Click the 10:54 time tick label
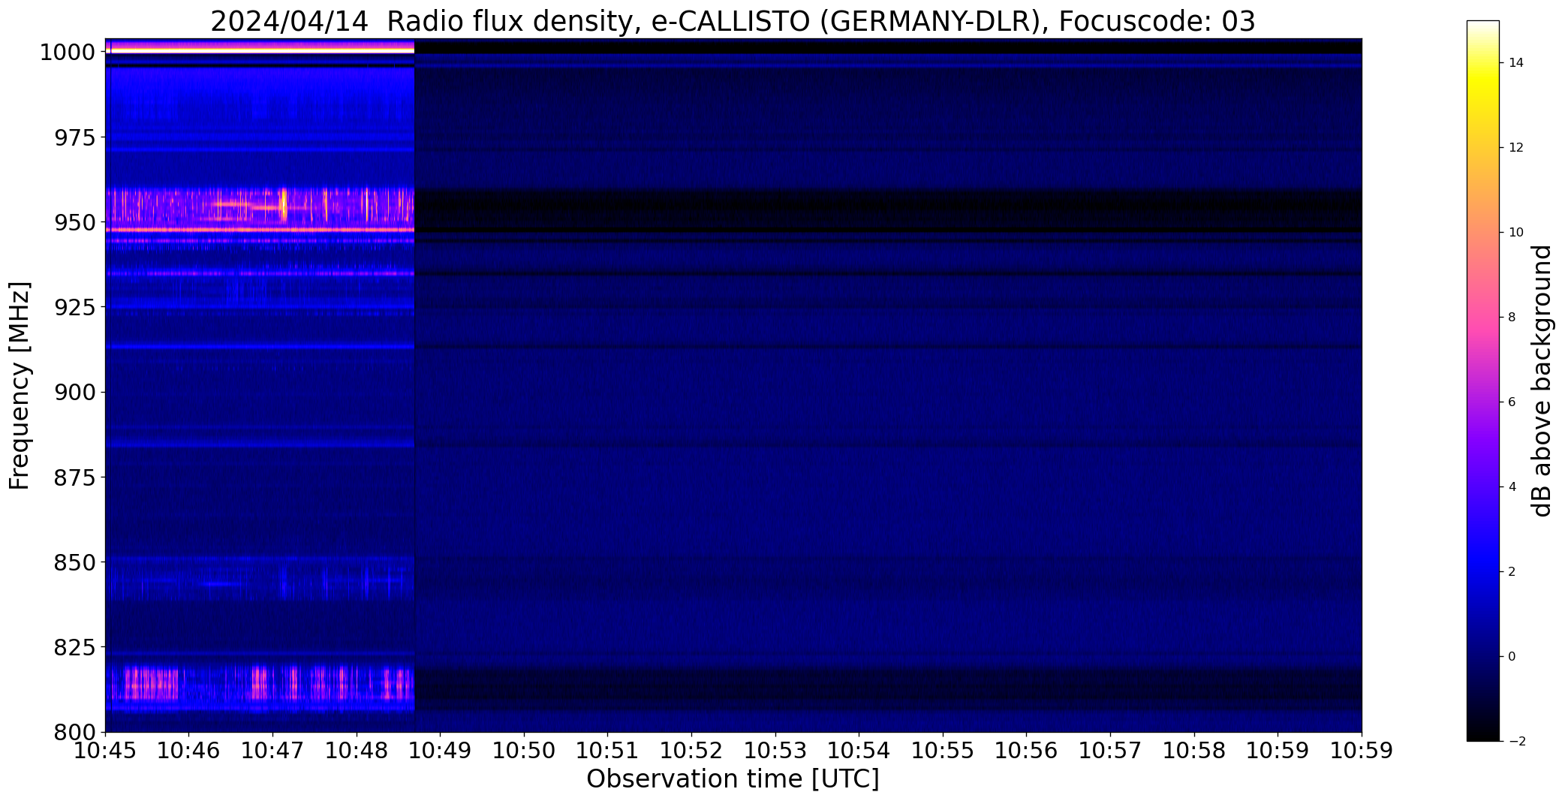The image size is (1565, 801). click(x=859, y=751)
